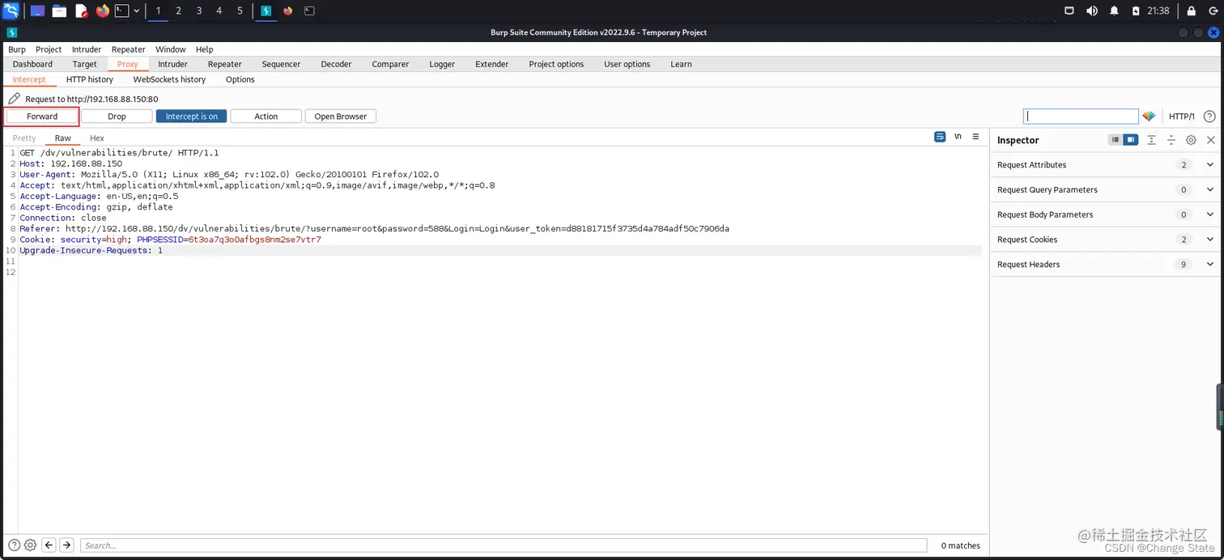Viewport: 1224px width, 560px height.
Task: Open the Window menu
Action: (x=171, y=49)
